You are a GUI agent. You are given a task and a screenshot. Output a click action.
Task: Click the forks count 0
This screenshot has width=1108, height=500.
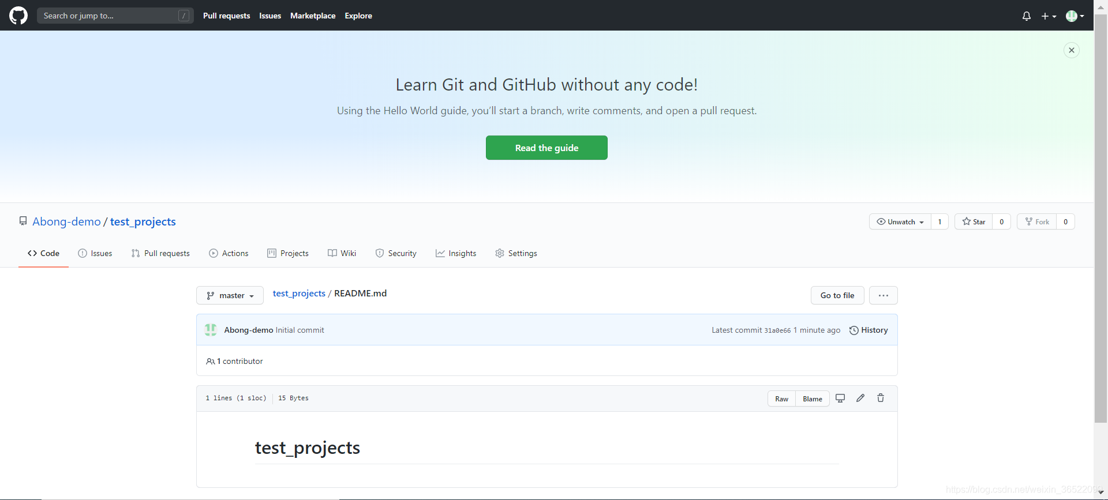(x=1065, y=221)
